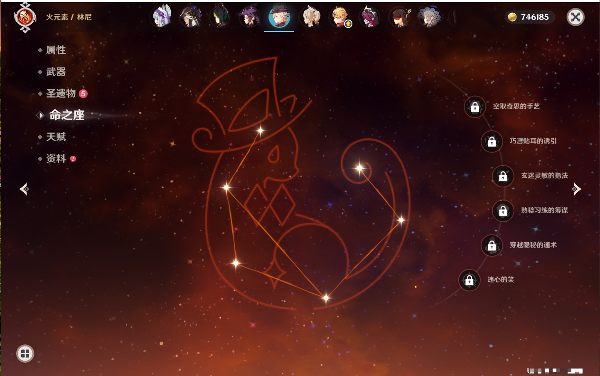The height and width of the screenshot is (376, 600).
Task: Open the 属性 attributes page
Action: [x=56, y=50]
